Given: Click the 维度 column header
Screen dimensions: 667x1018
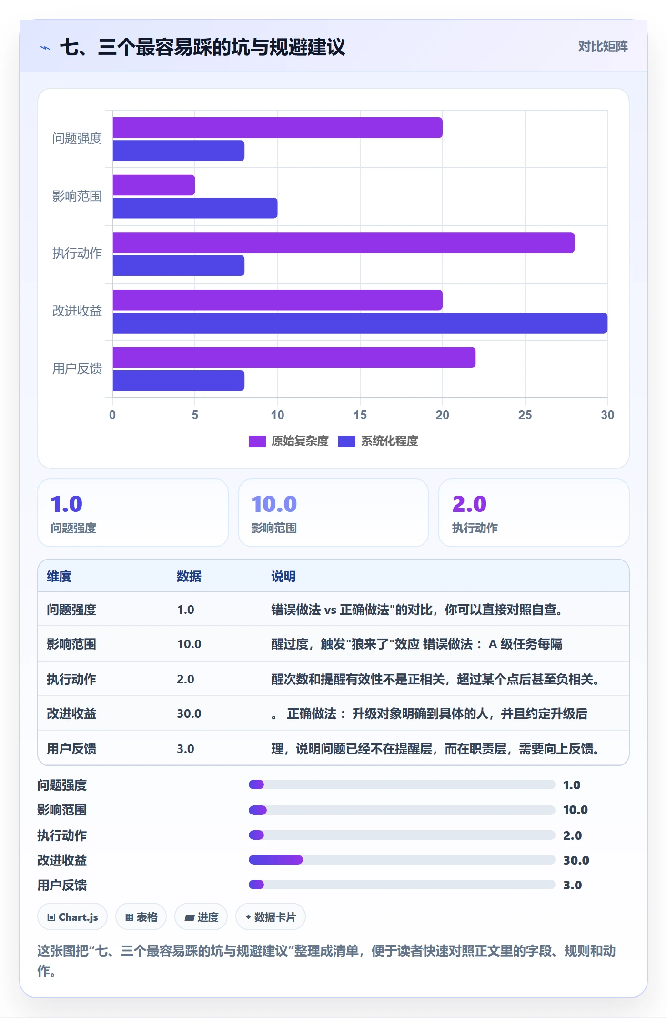Looking at the screenshot, I should (59, 576).
